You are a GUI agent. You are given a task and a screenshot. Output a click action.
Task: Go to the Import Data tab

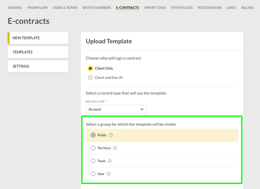click(155, 8)
